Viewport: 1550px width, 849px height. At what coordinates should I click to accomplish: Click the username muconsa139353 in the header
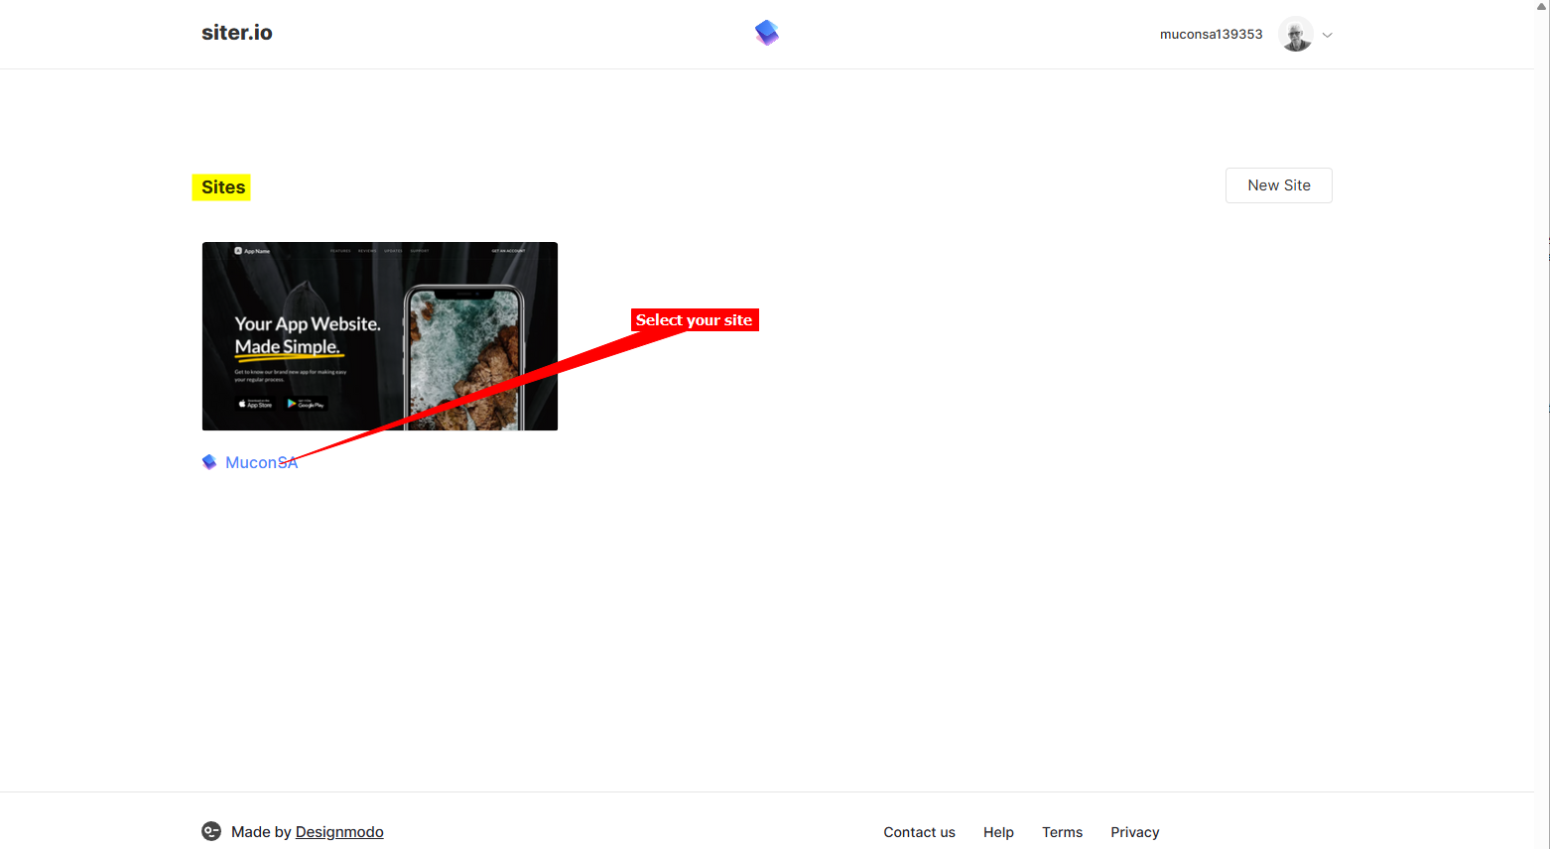point(1211,34)
